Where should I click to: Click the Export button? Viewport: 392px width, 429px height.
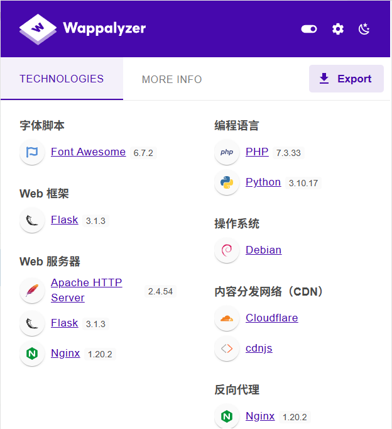tap(346, 79)
